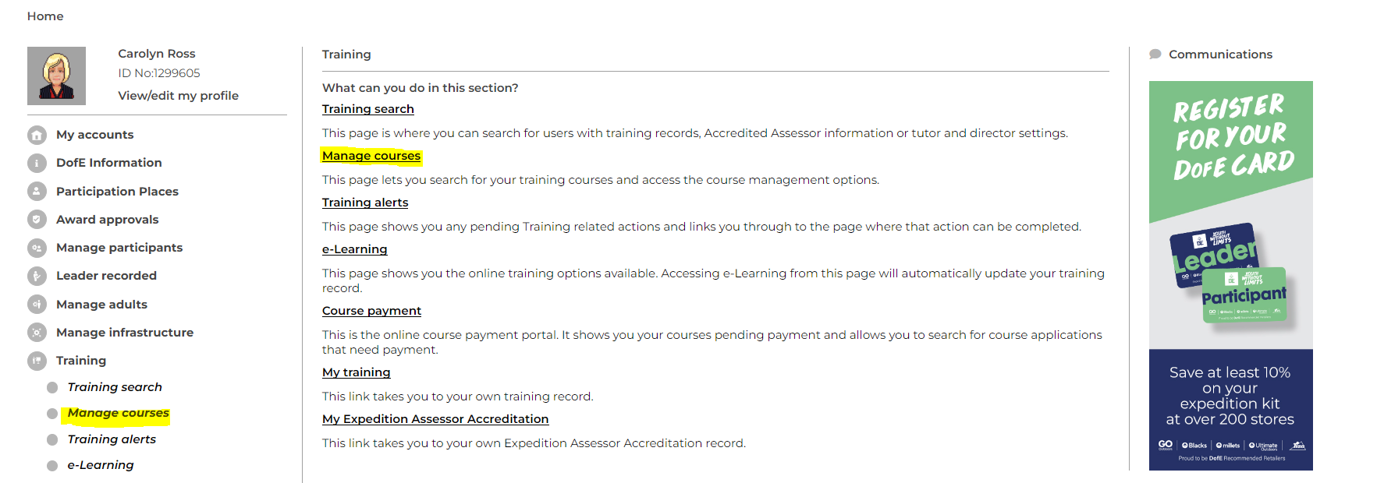Open the Course payment portal link

[x=371, y=310]
